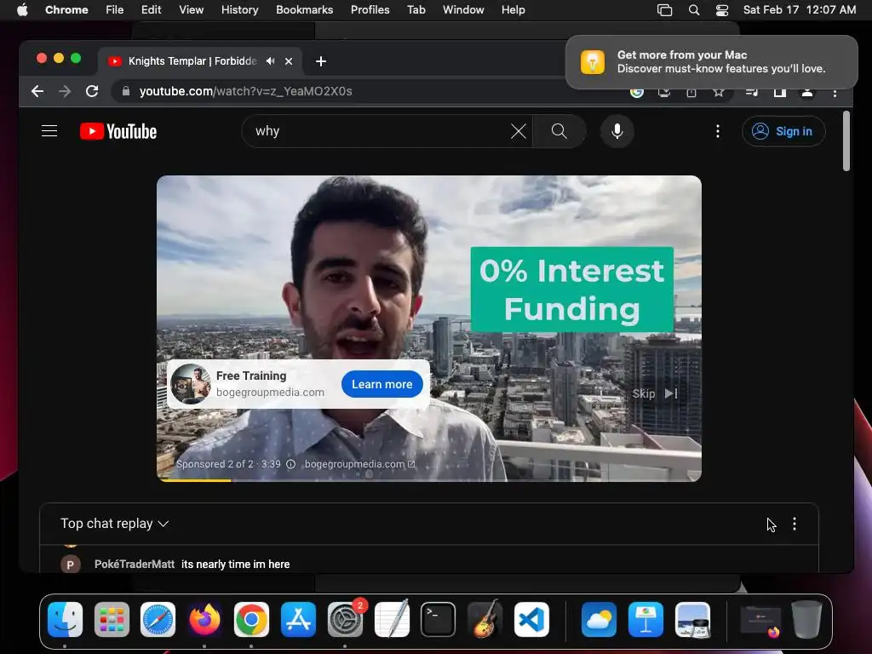The image size is (872, 654).
Task: Open the Tab menu
Action: (416, 9)
